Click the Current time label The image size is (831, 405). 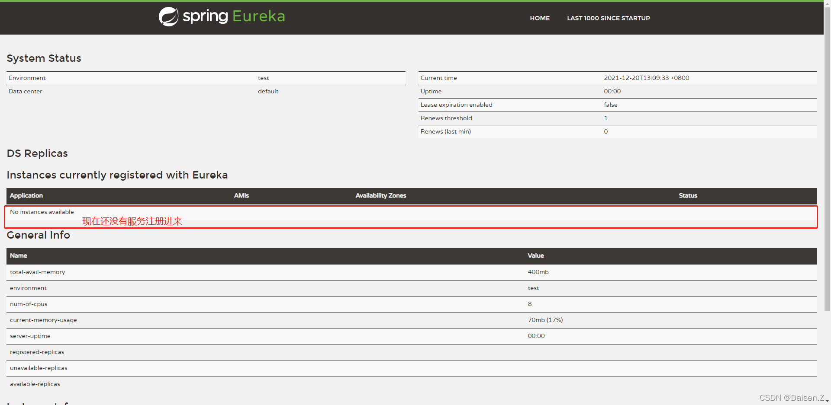[438, 78]
